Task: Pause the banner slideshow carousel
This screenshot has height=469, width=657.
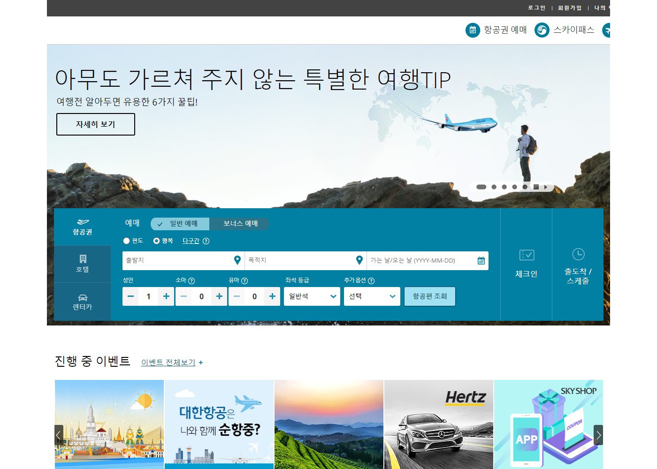Action: pyautogui.click(x=536, y=187)
